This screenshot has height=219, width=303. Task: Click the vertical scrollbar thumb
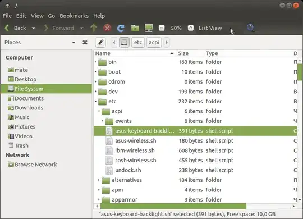[300, 72]
